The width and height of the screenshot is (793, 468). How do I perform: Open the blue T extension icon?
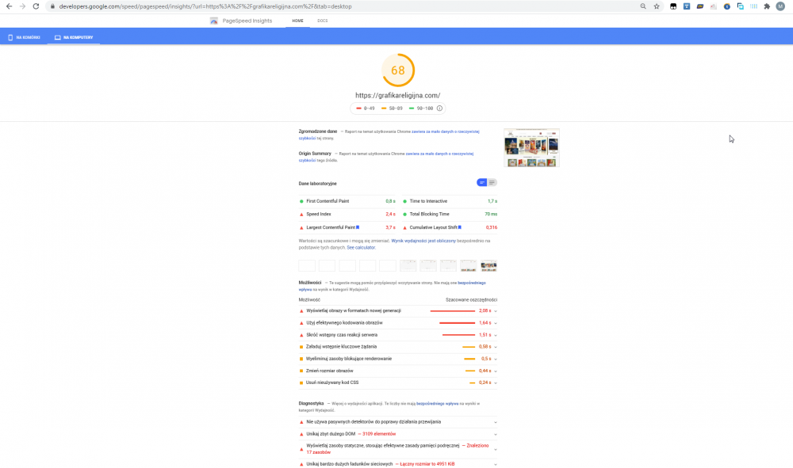click(x=686, y=6)
